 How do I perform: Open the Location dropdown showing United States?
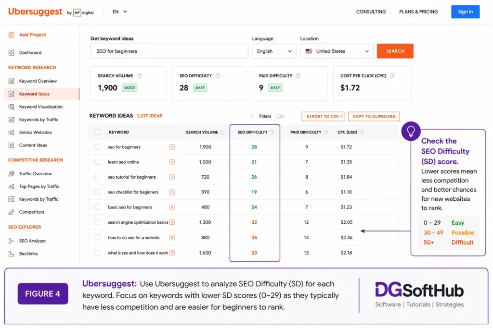pyautogui.click(x=337, y=51)
